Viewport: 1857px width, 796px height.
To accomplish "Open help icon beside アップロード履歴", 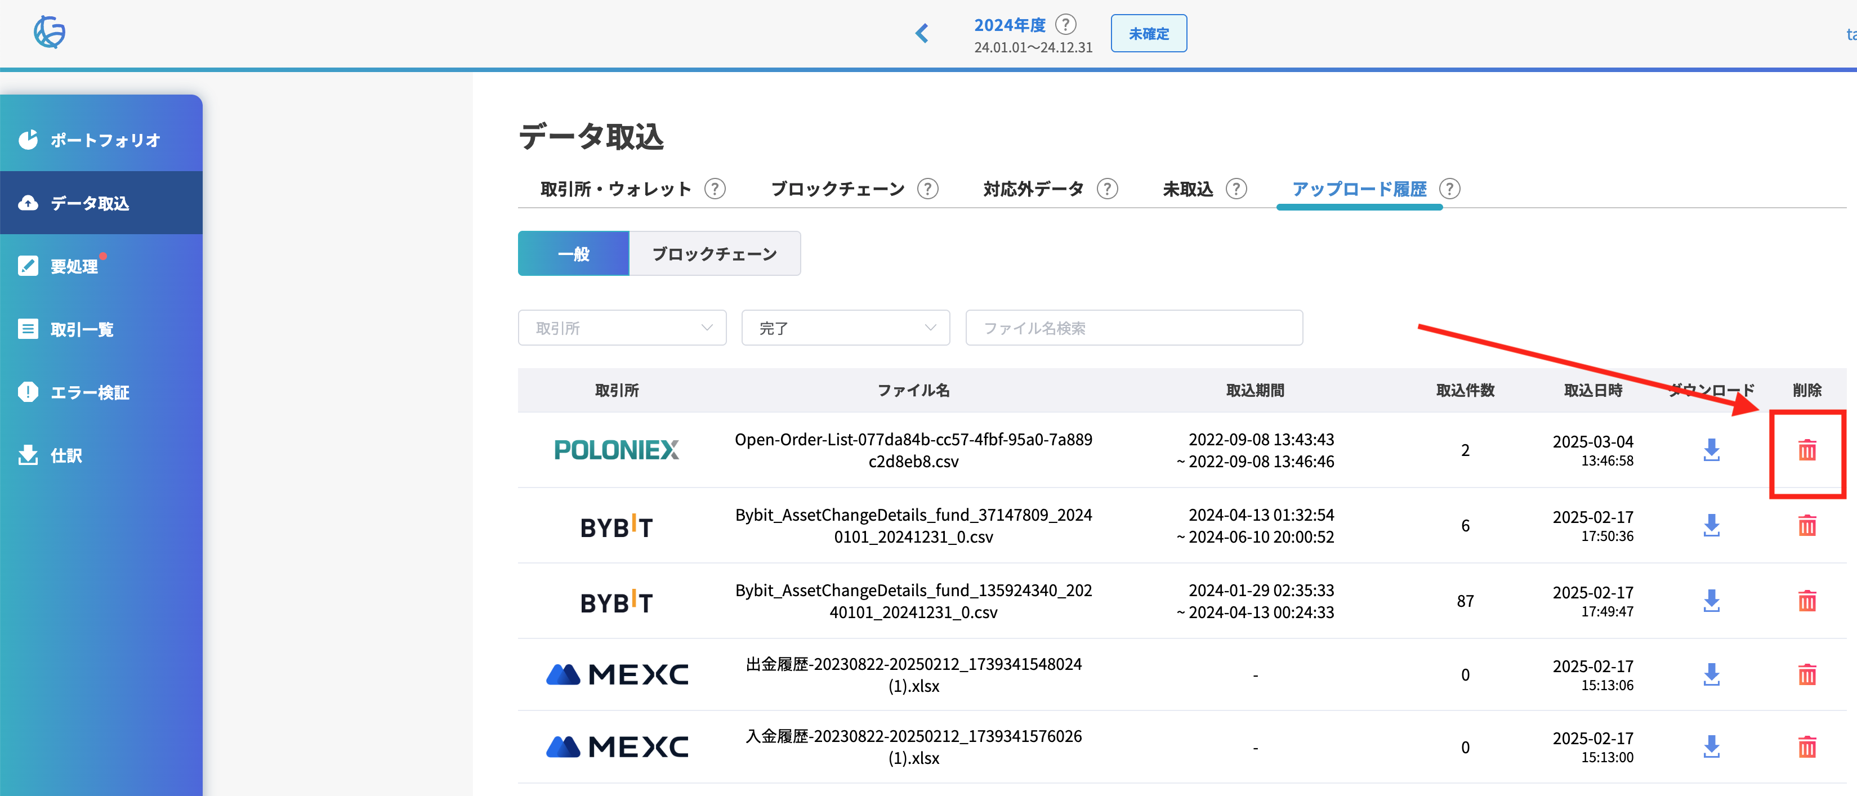I will click(x=1450, y=189).
